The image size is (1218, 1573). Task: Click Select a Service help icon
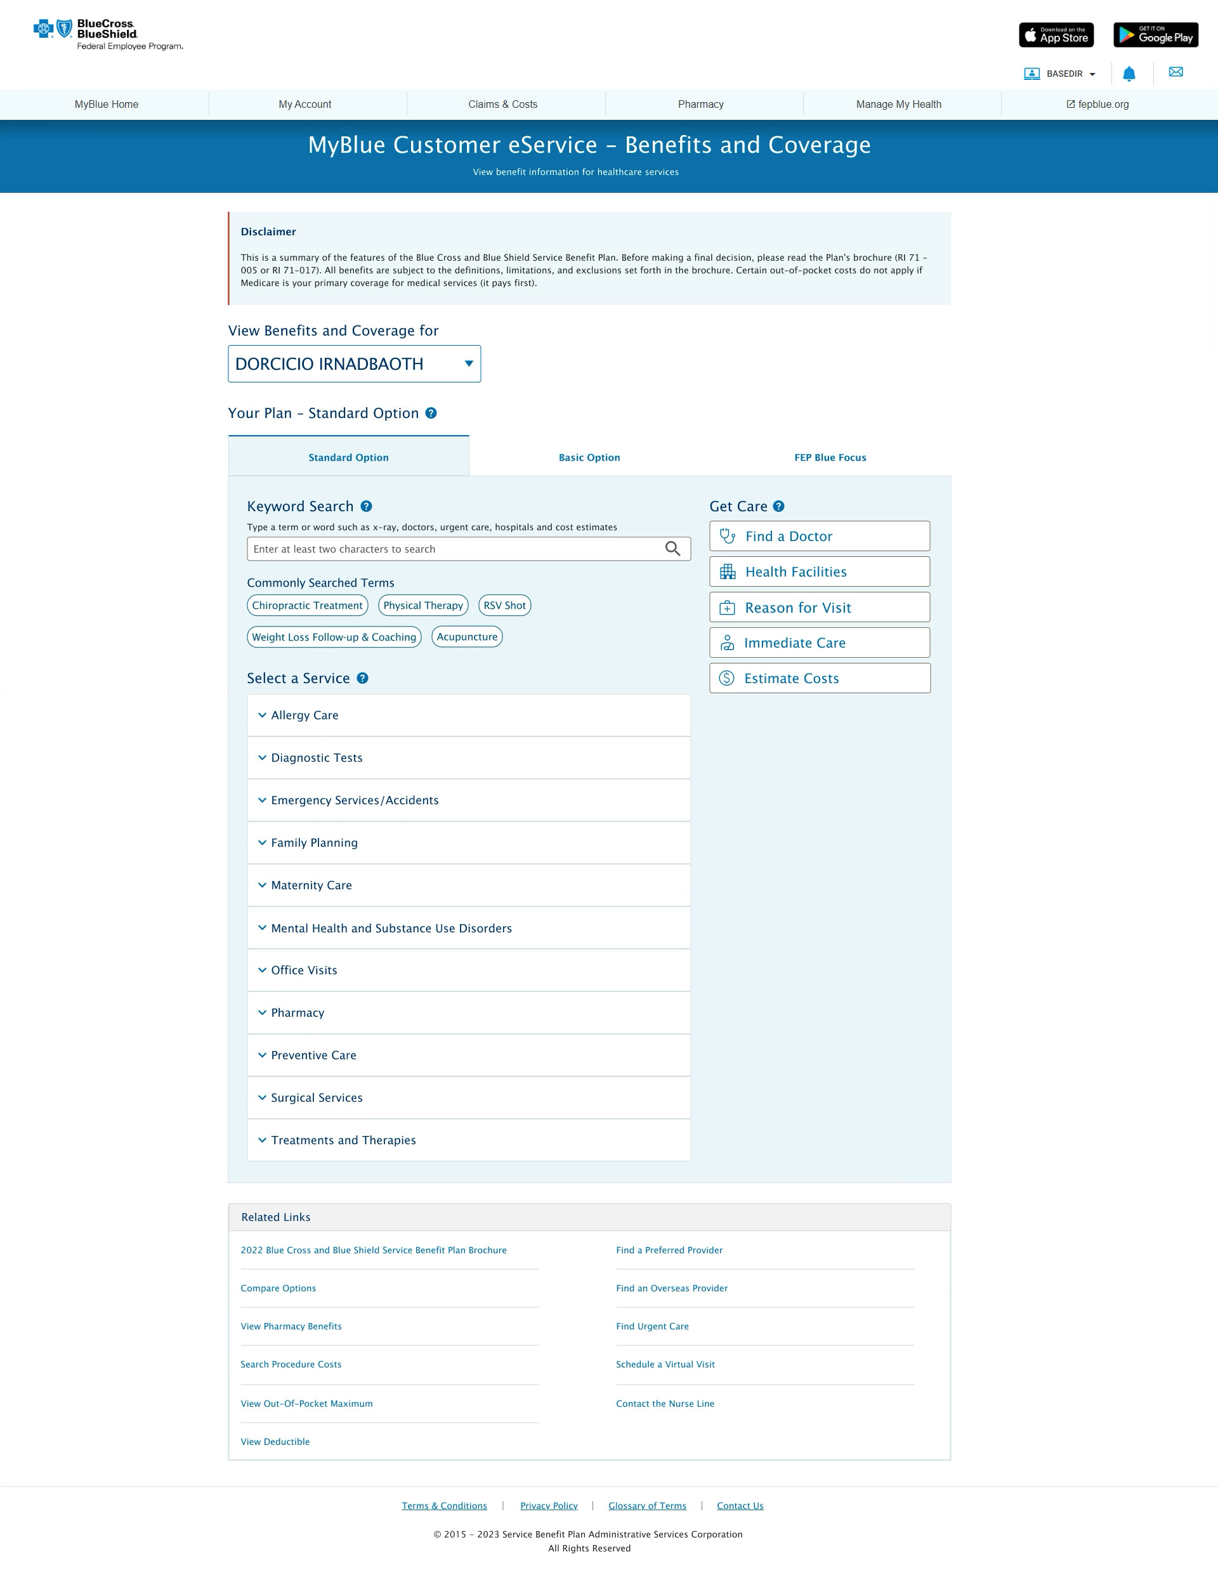pos(362,679)
